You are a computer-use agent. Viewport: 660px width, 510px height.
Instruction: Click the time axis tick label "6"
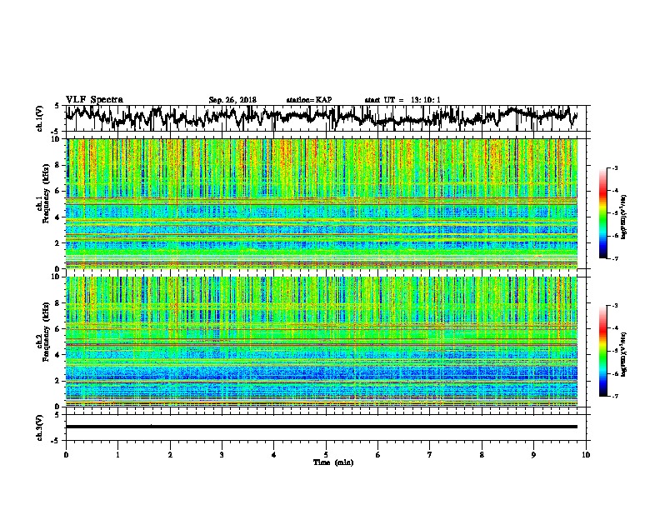tap(378, 455)
